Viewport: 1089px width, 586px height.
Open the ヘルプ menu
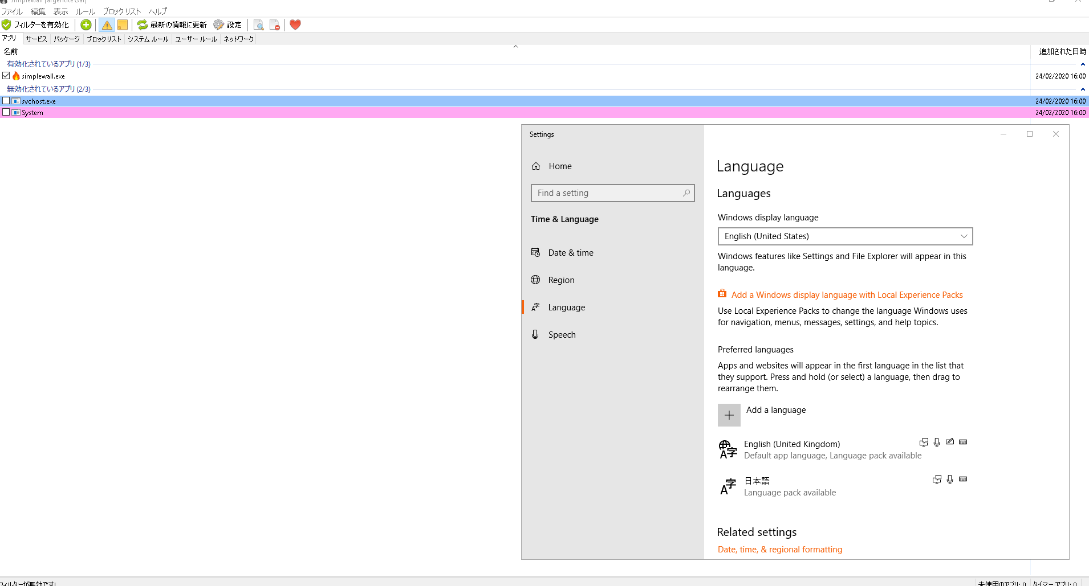coord(158,11)
